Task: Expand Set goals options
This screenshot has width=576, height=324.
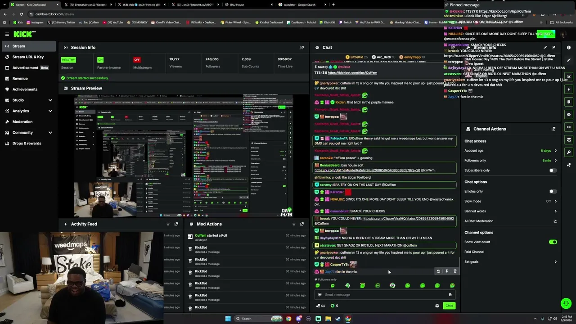Action: tap(510, 261)
